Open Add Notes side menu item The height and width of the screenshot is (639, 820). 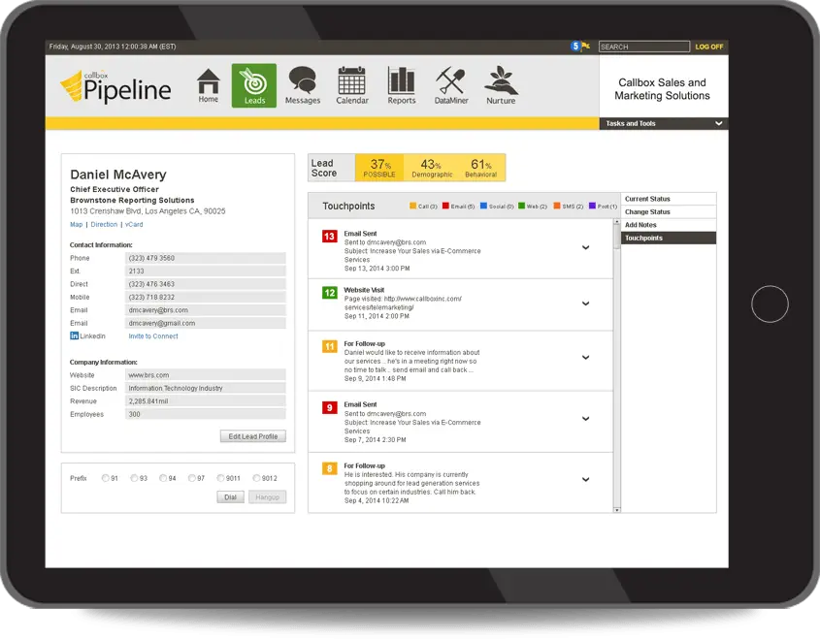click(669, 225)
